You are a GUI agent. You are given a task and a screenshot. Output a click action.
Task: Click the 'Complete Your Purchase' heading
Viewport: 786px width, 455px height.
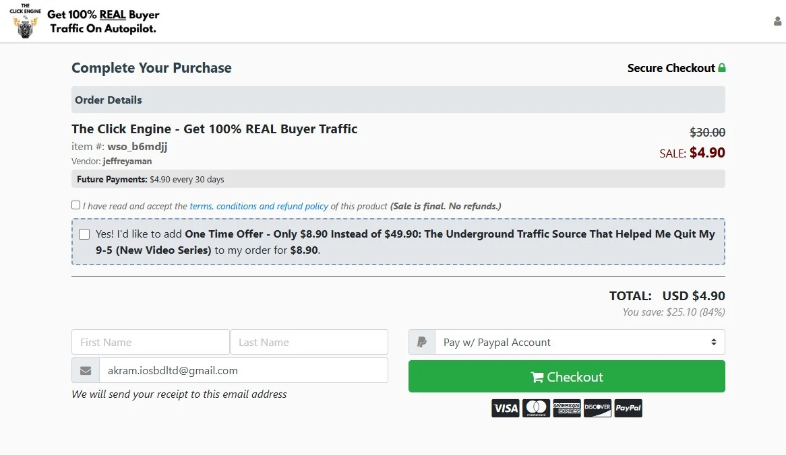point(152,68)
